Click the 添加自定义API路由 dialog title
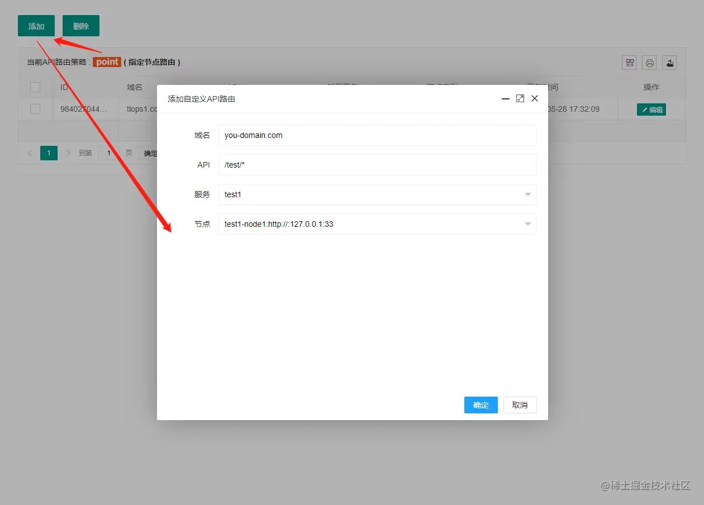Image resolution: width=704 pixels, height=505 pixels. click(201, 99)
